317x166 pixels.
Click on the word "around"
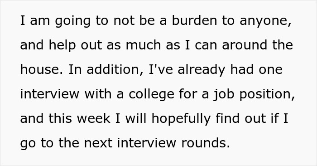(245, 45)
